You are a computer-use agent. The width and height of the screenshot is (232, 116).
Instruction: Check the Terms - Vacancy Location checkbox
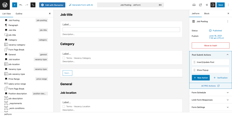tap(64, 106)
